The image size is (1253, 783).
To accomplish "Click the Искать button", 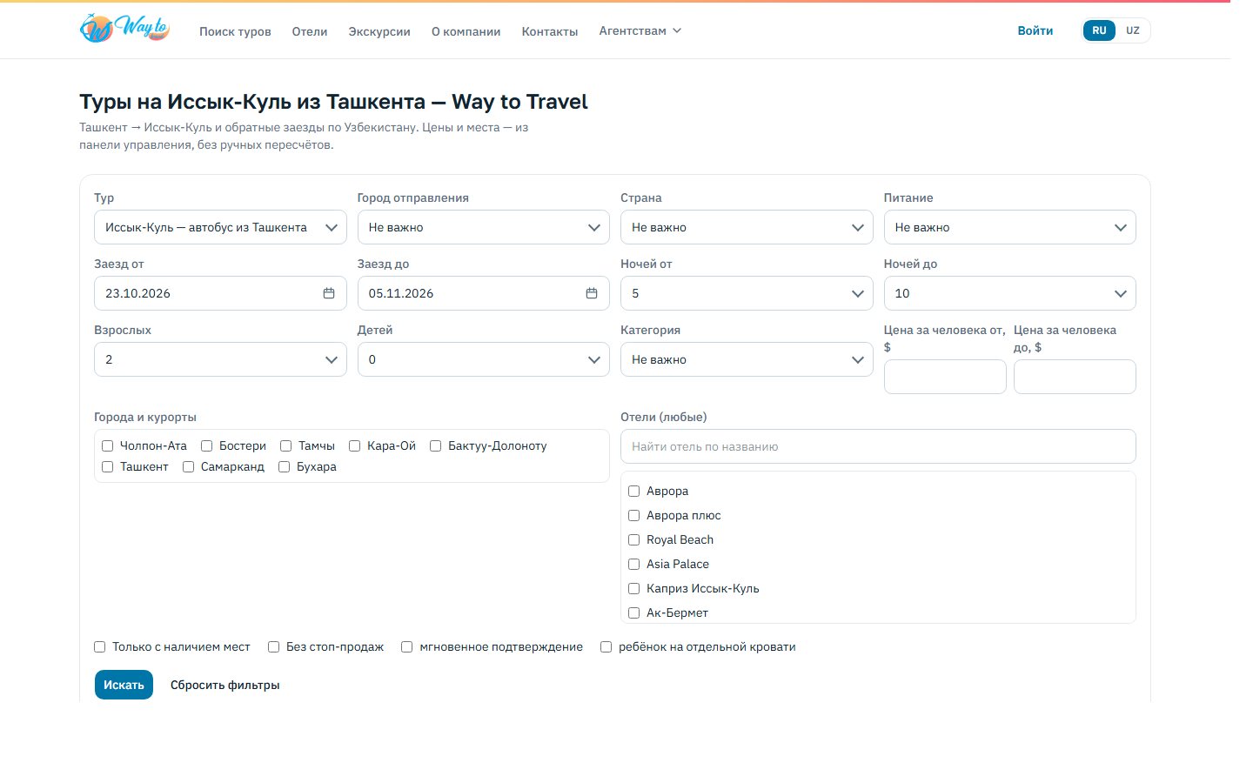I will coord(124,685).
